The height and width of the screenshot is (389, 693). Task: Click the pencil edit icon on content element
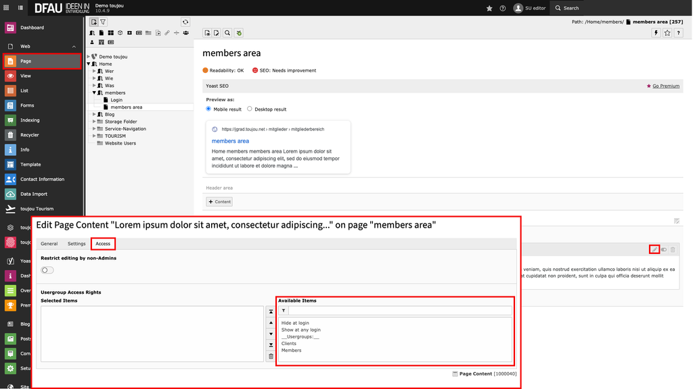click(x=654, y=250)
